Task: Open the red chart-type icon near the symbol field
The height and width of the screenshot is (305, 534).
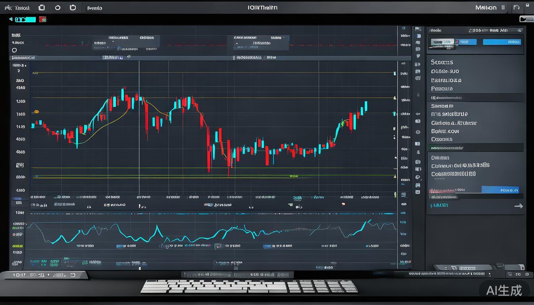Action: (x=43, y=19)
